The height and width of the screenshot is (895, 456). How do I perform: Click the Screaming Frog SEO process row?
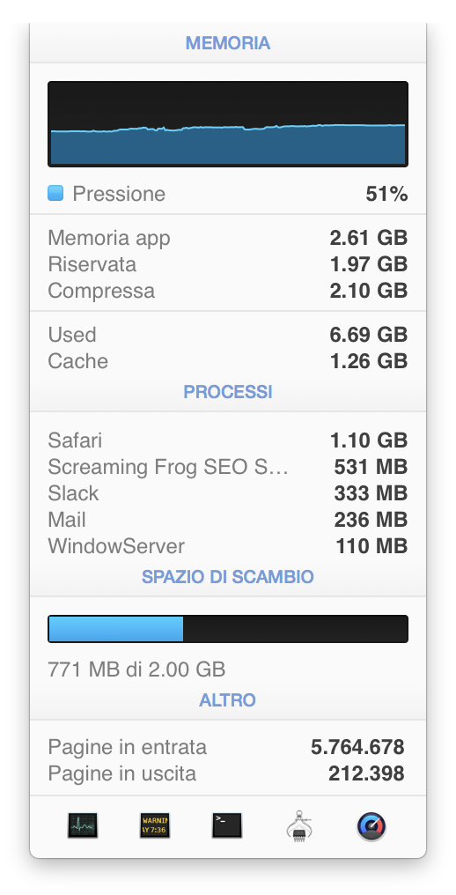pos(228,467)
